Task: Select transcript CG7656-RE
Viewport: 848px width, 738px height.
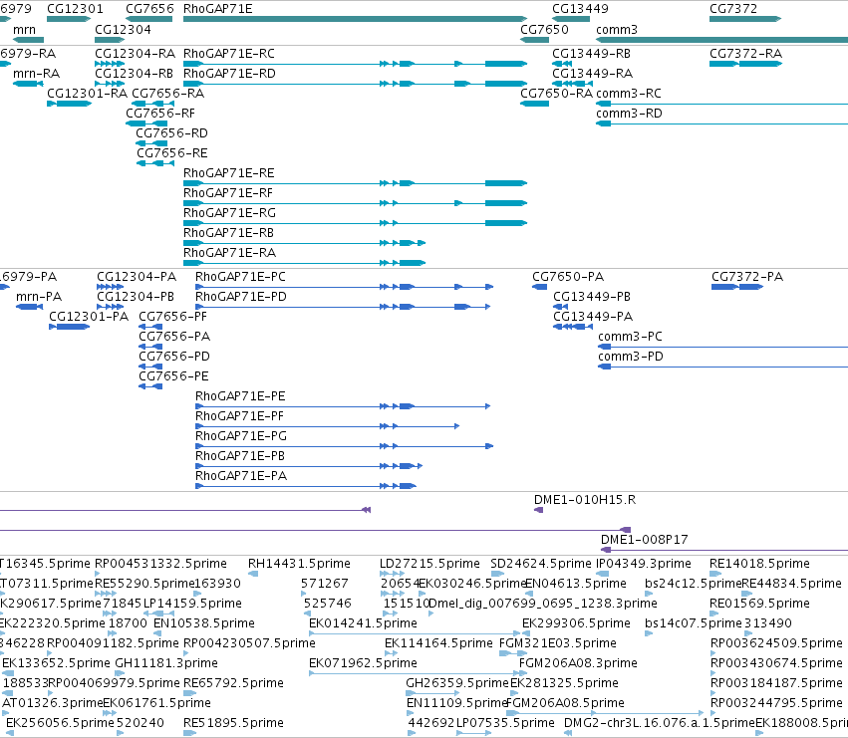Action: tap(154, 163)
